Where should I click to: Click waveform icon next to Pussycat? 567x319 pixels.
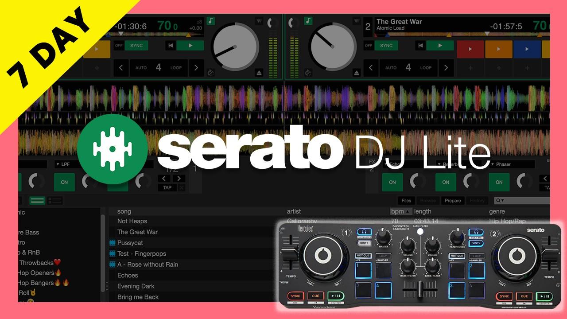click(112, 243)
